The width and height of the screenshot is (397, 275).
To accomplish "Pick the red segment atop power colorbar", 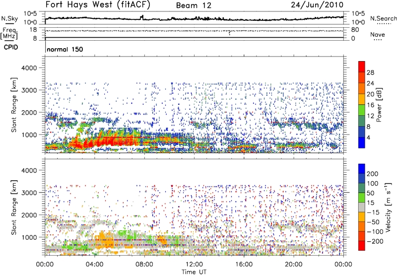I will (x=362, y=67).
